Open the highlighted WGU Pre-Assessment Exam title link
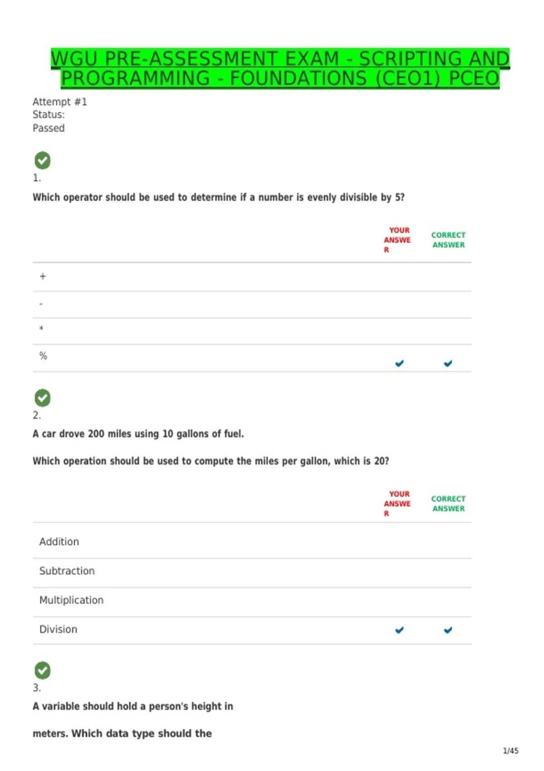Image resolution: width=544 pixels, height=771 pixels. click(x=280, y=68)
